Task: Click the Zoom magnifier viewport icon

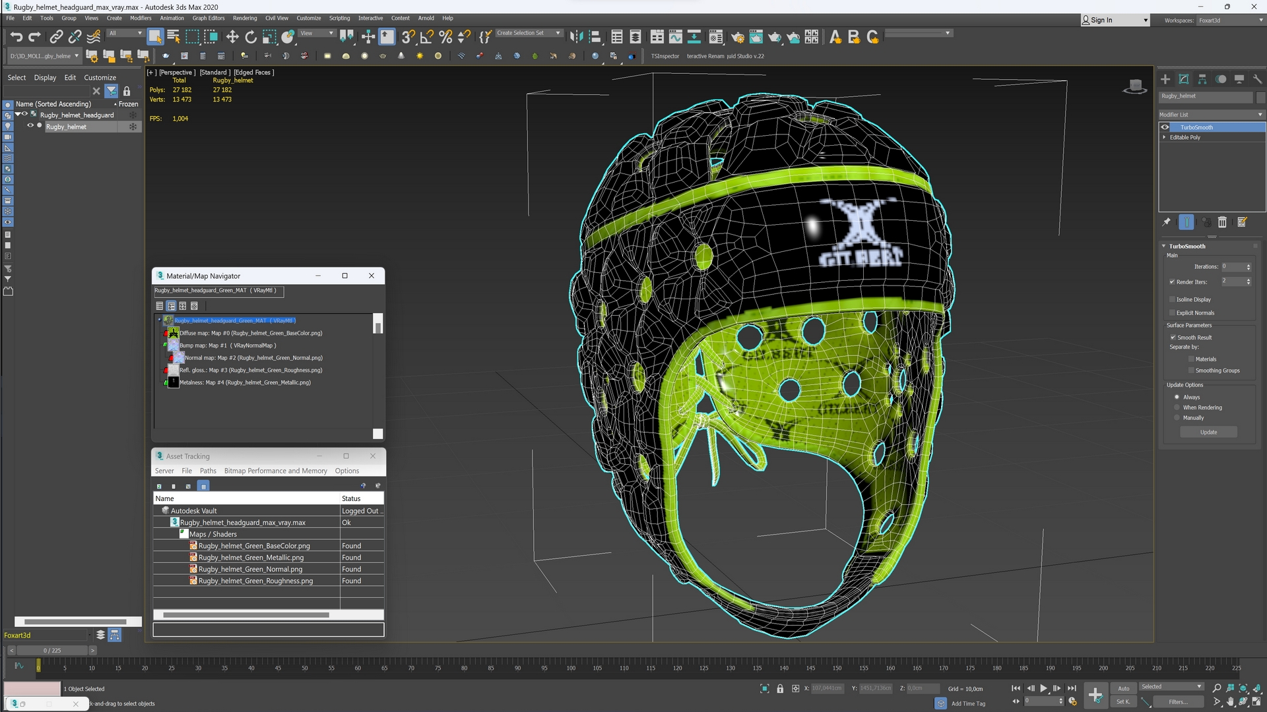Action: 1218,688
